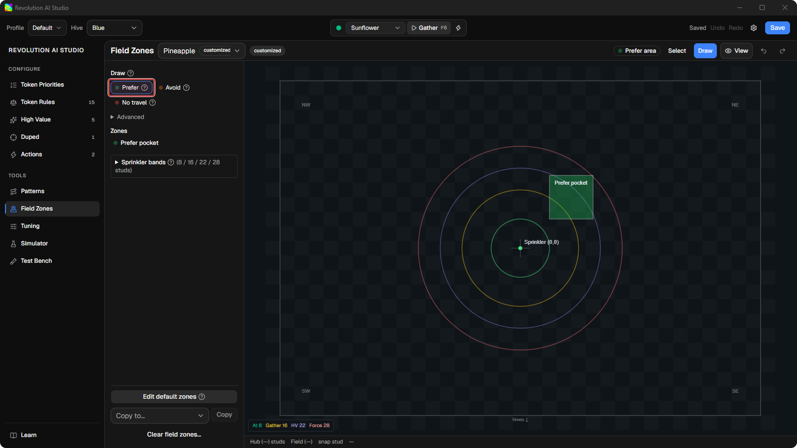This screenshot has width=797, height=448.
Task: Click the Gather F6 button
Action: pyautogui.click(x=429, y=28)
